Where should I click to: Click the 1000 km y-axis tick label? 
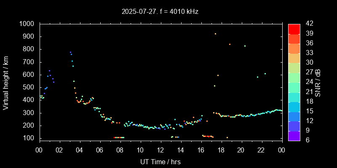pyautogui.click(x=27, y=24)
